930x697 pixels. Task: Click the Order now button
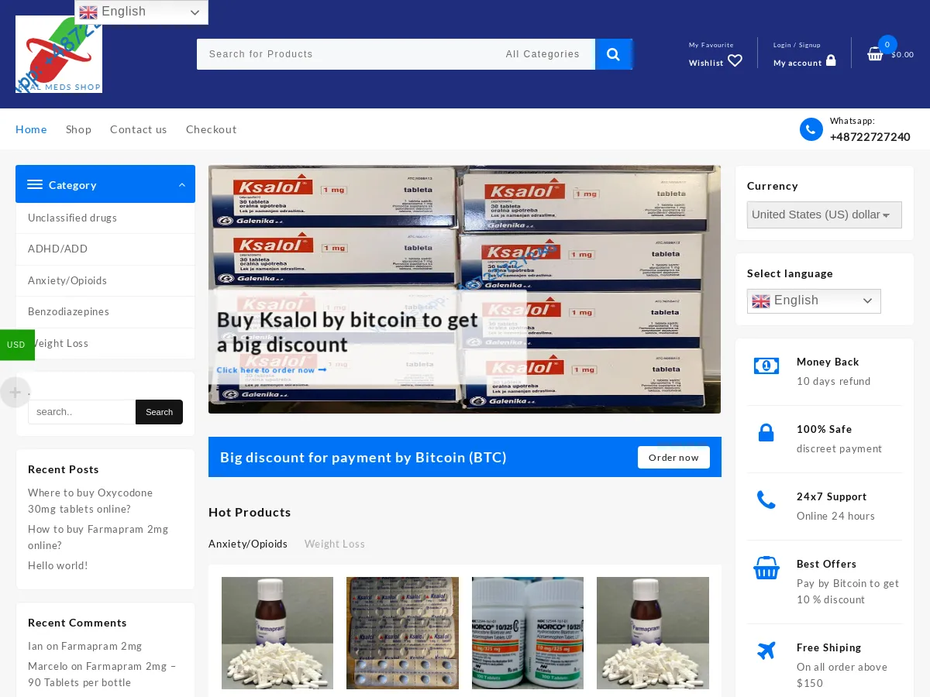coord(673,457)
